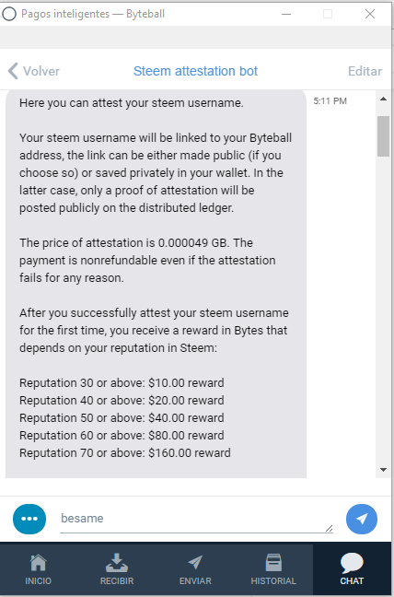Click the blue send message button
Screen dimensions: 394x597
[362, 519]
